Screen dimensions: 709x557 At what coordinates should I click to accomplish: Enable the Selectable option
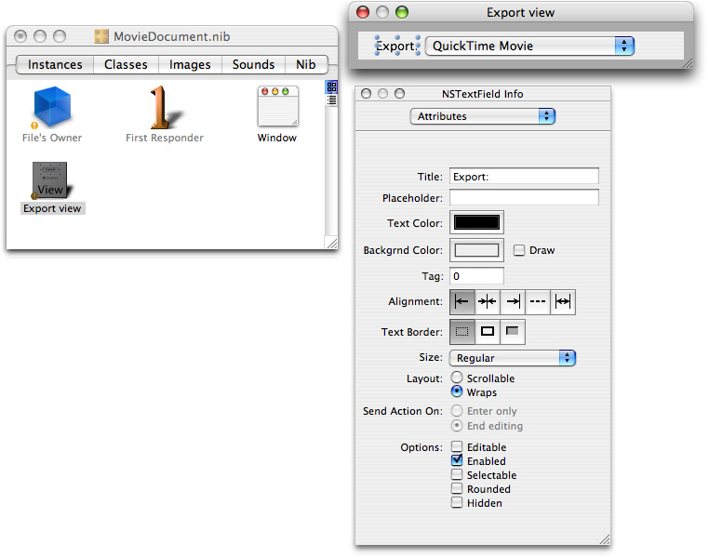click(457, 475)
